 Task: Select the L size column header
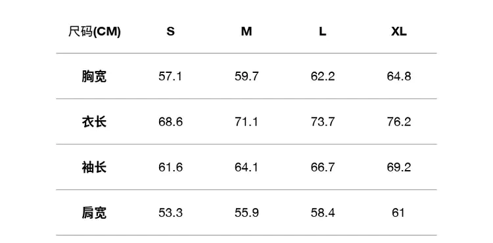coord(323,32)
